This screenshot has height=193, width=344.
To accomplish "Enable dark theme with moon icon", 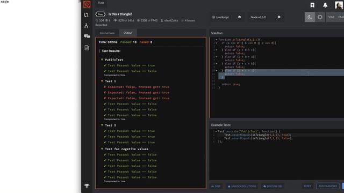I will [x=310, y=17].
